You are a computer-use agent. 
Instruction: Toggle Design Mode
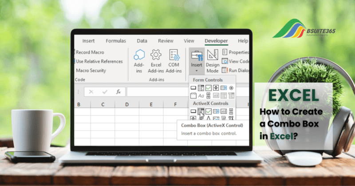tap(213, 61)
